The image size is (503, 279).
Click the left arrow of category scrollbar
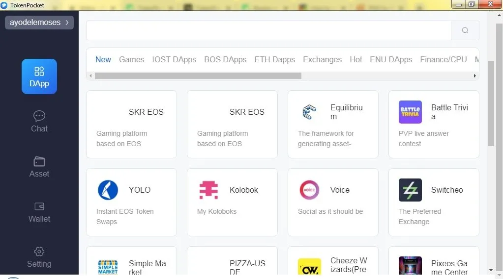coord(91,76)
